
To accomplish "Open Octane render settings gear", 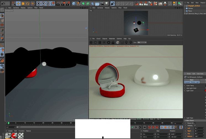I will tap(109, 43).
